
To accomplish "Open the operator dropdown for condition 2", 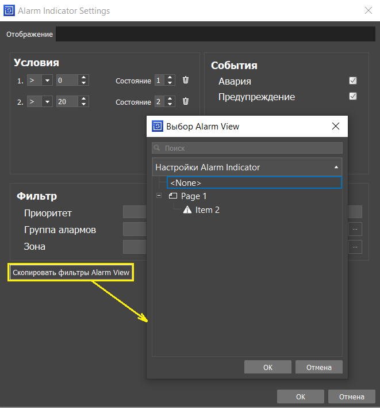I will coord(47,101).
